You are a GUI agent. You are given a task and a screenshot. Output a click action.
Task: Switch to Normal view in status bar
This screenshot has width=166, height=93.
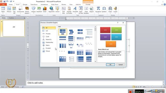tap(134, 87)
